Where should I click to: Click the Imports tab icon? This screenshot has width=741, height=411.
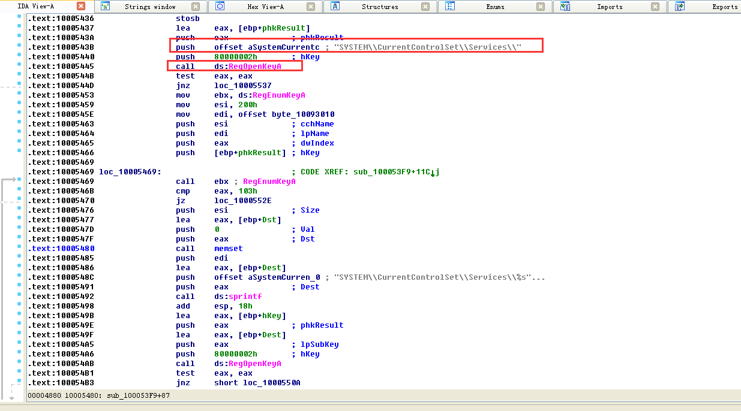[565, 7]
